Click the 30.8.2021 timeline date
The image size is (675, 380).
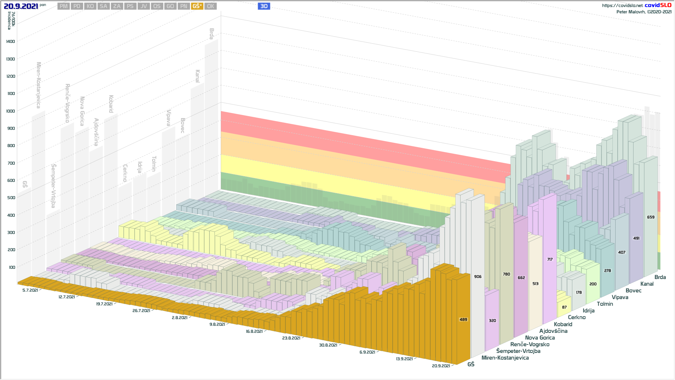pos(328,345)
